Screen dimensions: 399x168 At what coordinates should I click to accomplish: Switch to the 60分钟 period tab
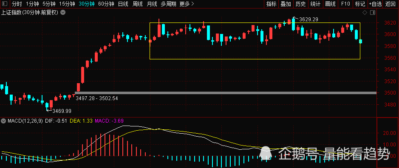click(106, 4)
